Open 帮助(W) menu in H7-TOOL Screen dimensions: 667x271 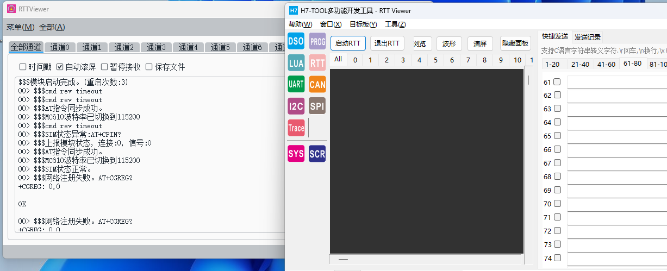pos(301,24)
